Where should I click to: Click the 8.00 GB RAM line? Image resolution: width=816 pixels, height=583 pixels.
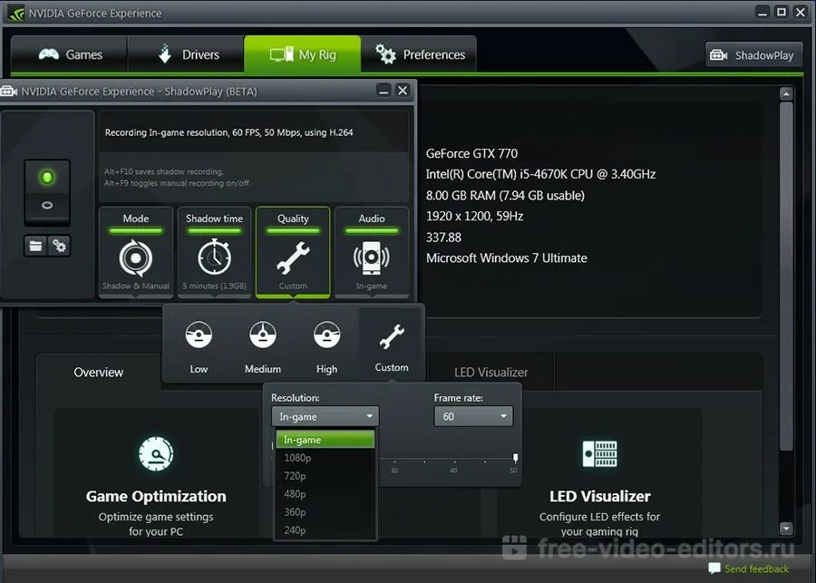pos(505,196)
